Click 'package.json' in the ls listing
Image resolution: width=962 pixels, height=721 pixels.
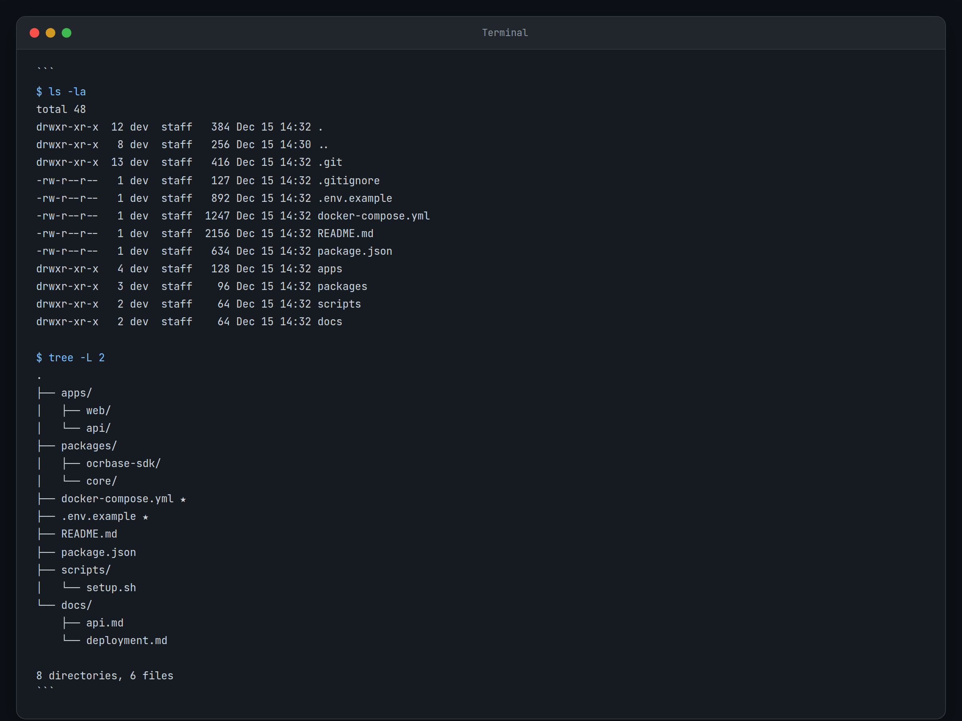(355, 252)
